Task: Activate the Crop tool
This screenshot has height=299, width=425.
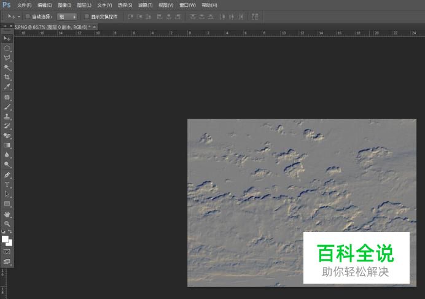Action: pyautogui.click(x=7, y=77)
